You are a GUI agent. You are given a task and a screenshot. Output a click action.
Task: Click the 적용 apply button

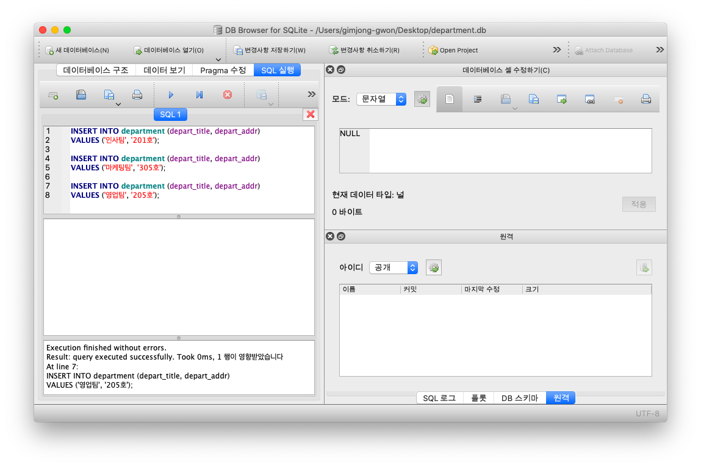(639, 205)
